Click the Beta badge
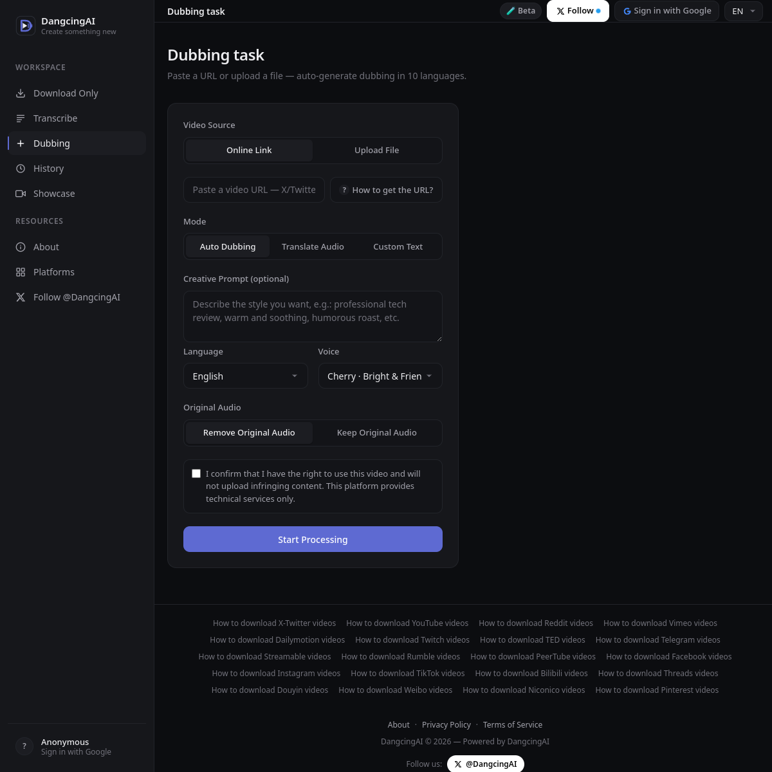 [520, 11]
